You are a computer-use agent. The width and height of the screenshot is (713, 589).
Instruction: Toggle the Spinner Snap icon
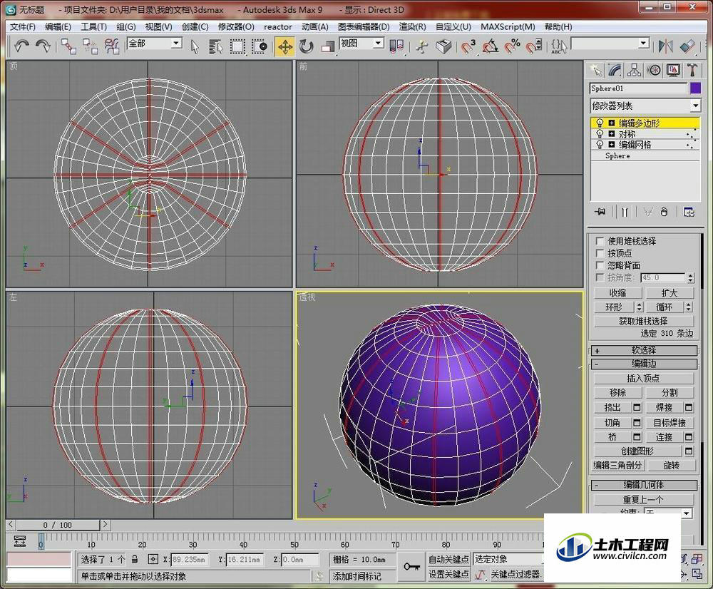pos(534,46)
